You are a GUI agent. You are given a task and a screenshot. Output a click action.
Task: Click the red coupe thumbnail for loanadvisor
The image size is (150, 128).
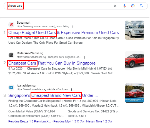tap(134, 93)
